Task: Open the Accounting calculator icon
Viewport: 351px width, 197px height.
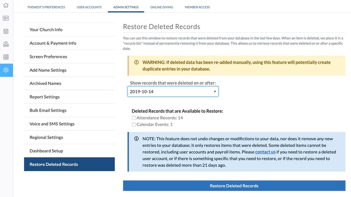Action: tap(6, 57)
